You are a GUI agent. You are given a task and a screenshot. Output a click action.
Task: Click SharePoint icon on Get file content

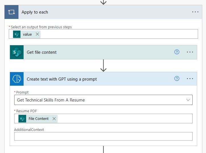tap(17, 52)
